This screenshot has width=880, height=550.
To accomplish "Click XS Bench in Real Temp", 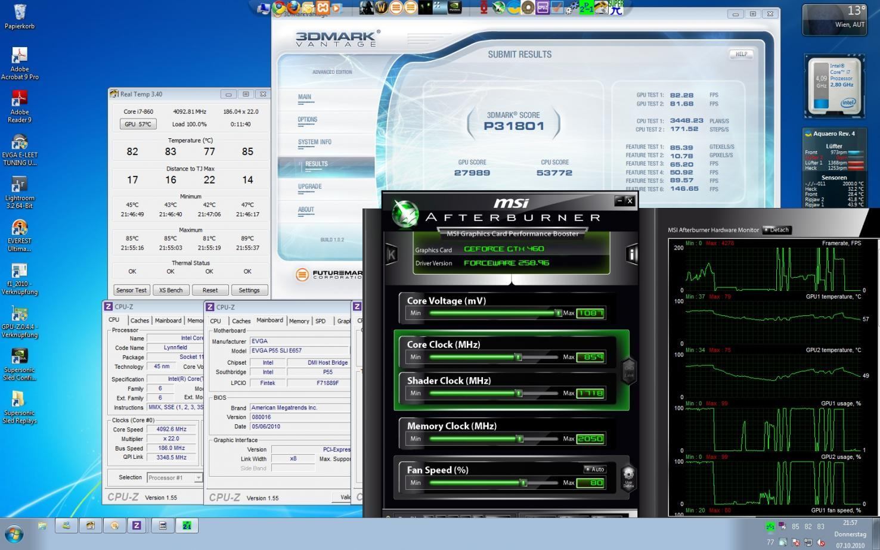I will point(171,290).
